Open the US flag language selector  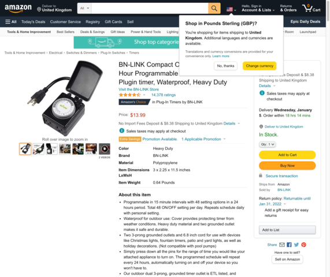point(231,9)
